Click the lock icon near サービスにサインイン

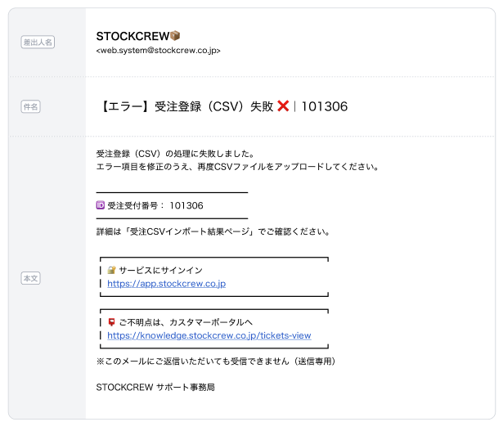click(x=111, y=270)
